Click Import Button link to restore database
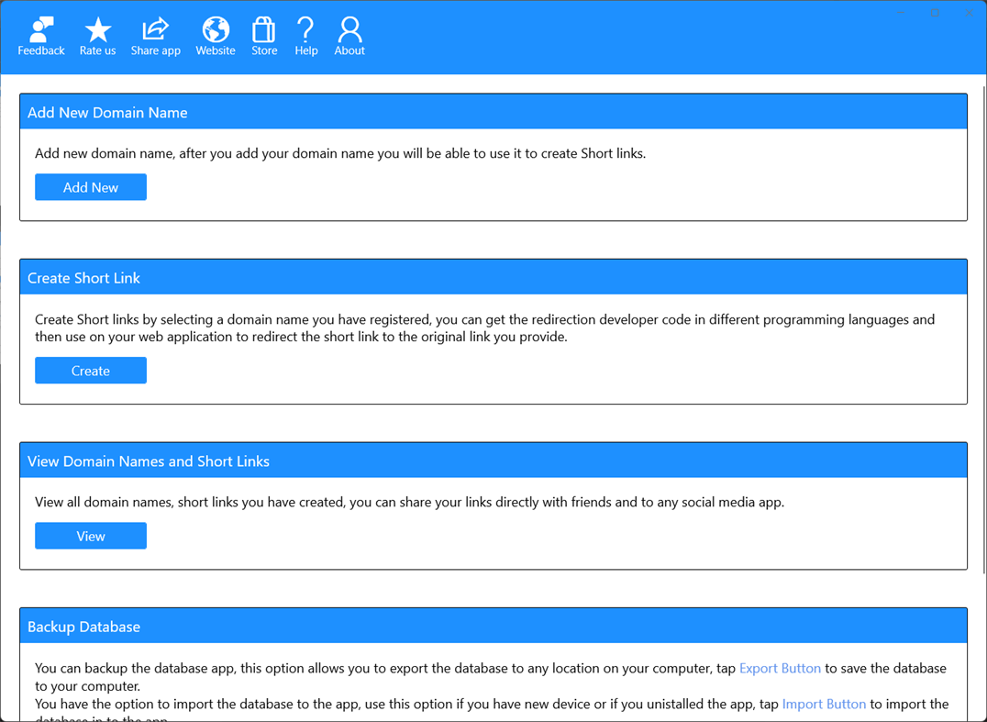Screen dimensions: 987x722 pyautogui.click(x=824, y=704)
